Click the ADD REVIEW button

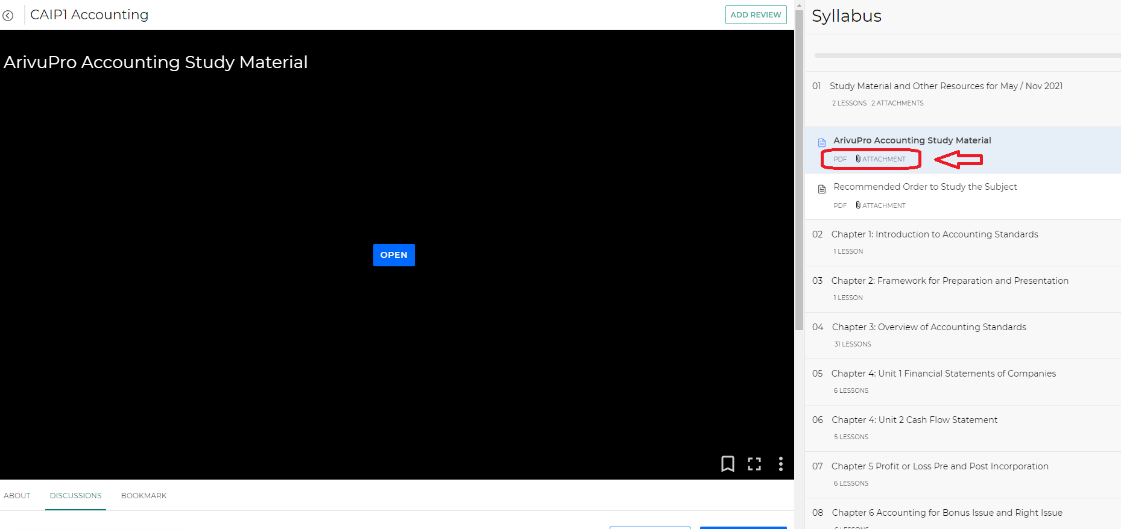[x=756, y=15]
